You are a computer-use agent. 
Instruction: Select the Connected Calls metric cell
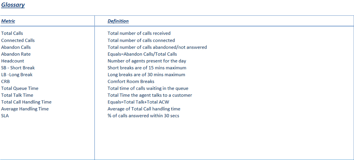pos(18,40)
